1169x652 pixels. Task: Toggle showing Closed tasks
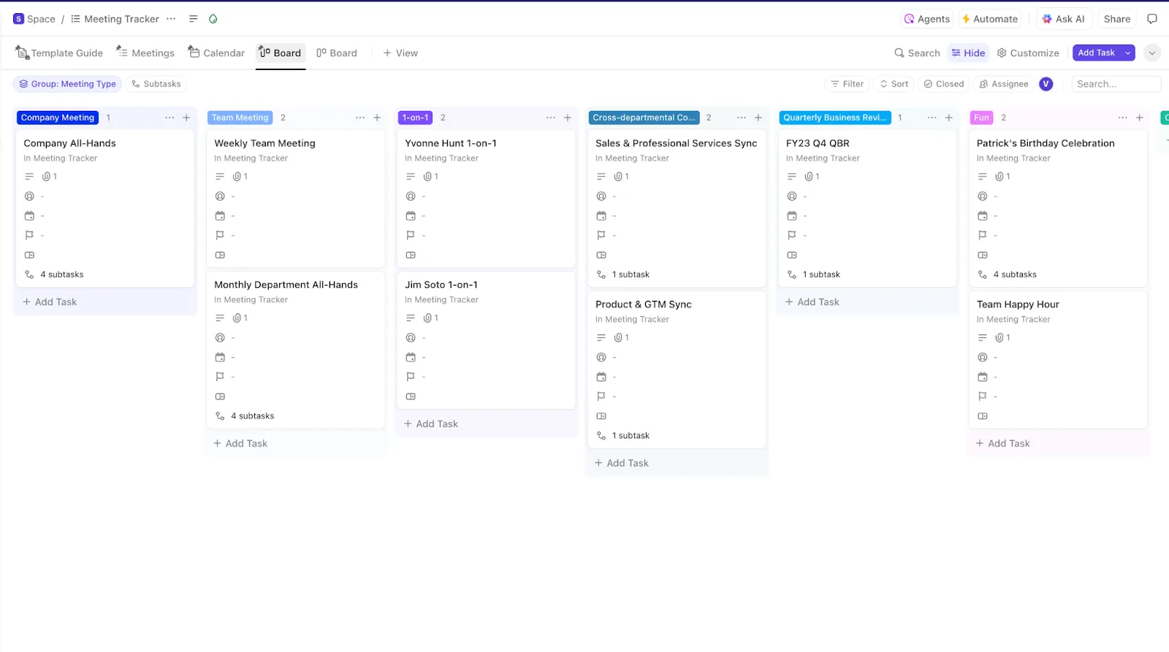coord(943,84)
